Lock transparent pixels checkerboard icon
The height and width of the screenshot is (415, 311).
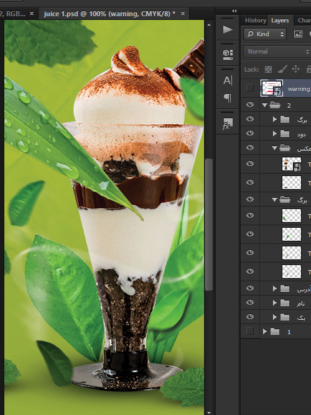coord(268,69)
